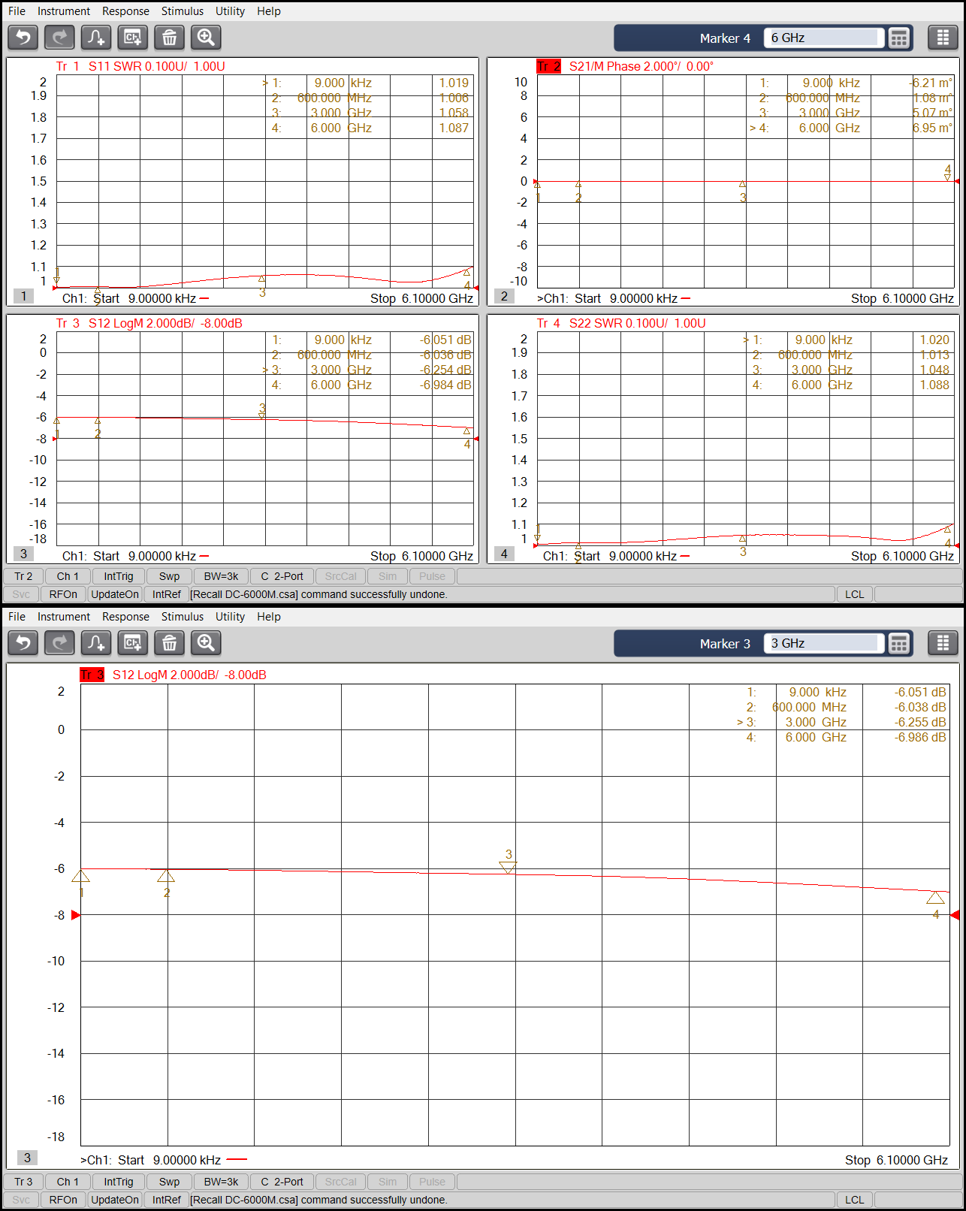Click add-channel icon in the Marker 3 toolbar

(133, 643)
